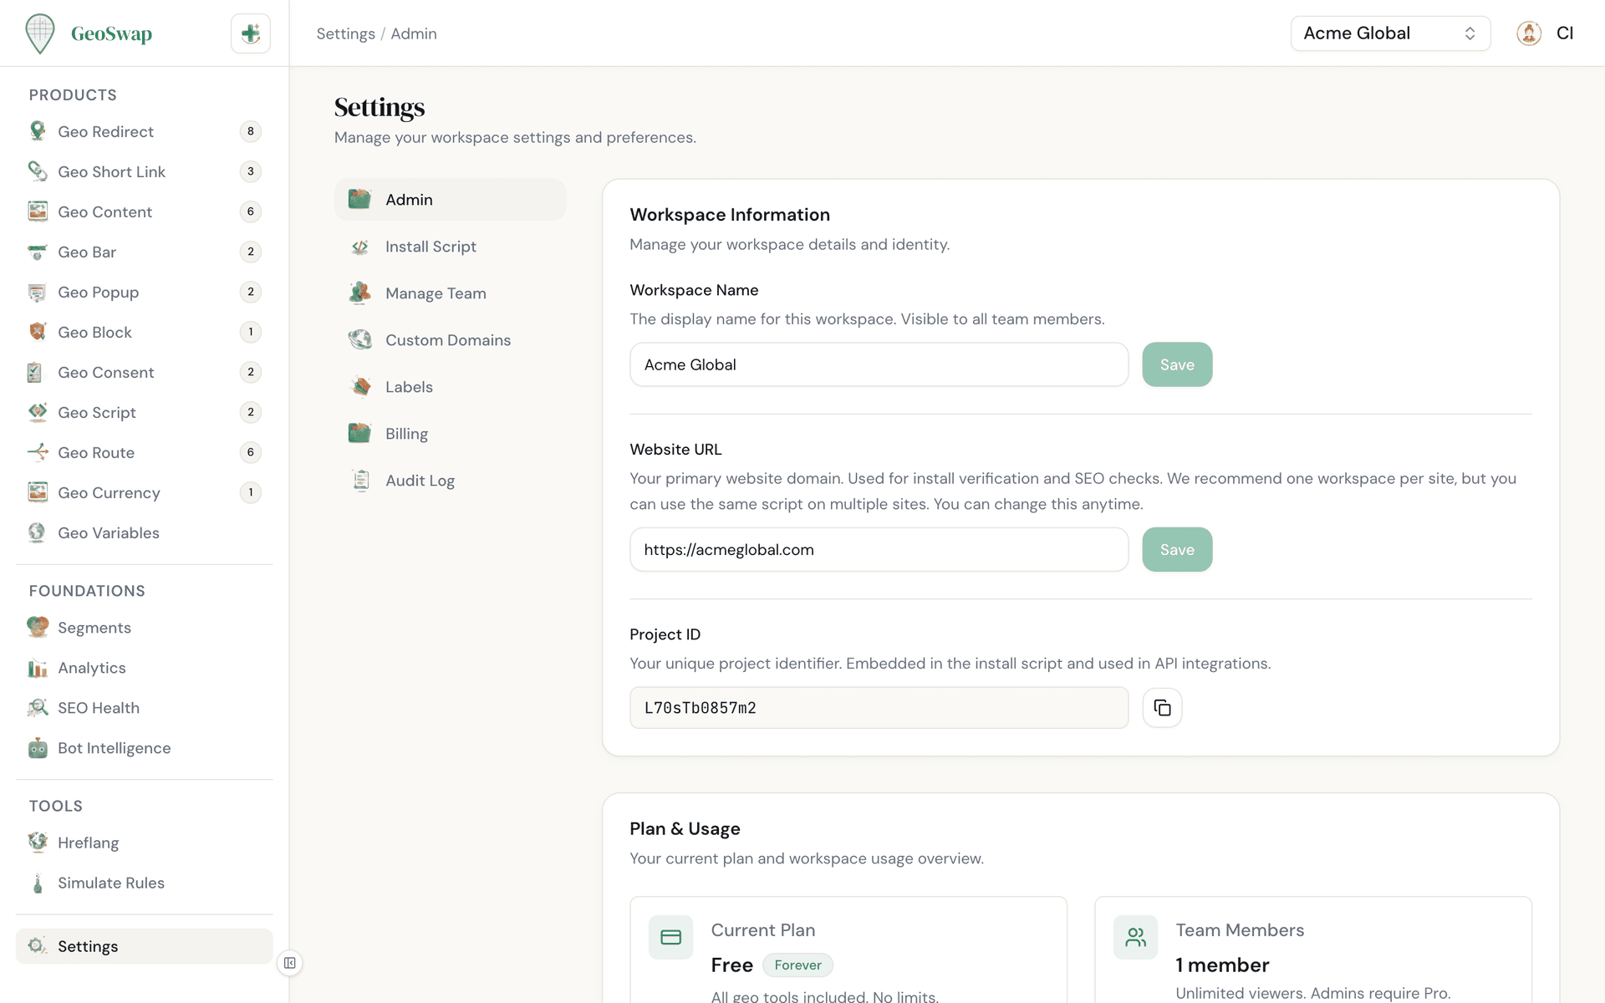1605x1003 pixels.
Task: Select the Audit Log tab
Action: (x=420, y=480)
